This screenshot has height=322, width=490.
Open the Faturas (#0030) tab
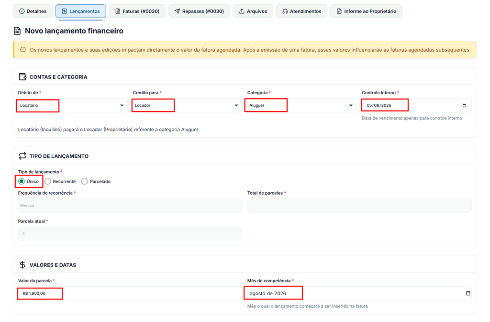pyautogui.click(x=137, y=11)
